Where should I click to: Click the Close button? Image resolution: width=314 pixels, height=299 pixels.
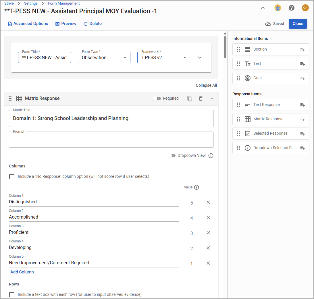click(x=298, y=24)
